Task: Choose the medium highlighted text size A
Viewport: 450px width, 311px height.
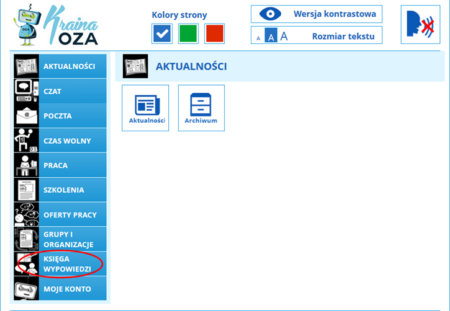Action: (271, 35)
